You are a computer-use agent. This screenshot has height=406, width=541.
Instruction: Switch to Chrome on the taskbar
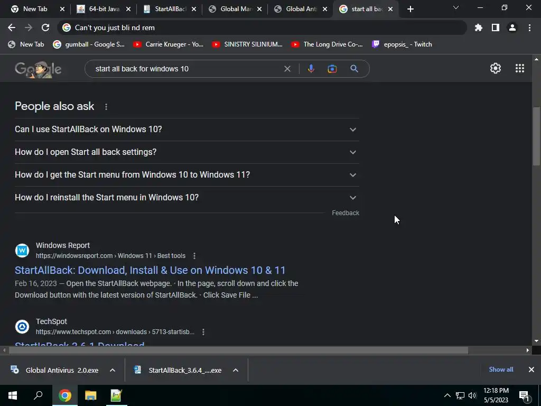point(64,395)
